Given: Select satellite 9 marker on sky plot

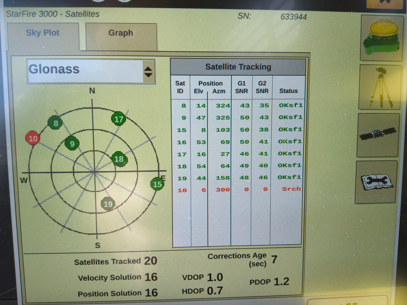Looking at the screenshot, I should tap(72, 143).
